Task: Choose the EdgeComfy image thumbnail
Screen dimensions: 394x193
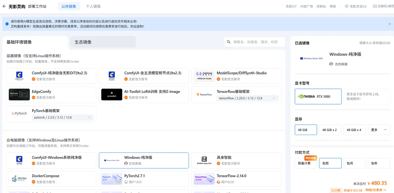Action: tap(19, 94)
